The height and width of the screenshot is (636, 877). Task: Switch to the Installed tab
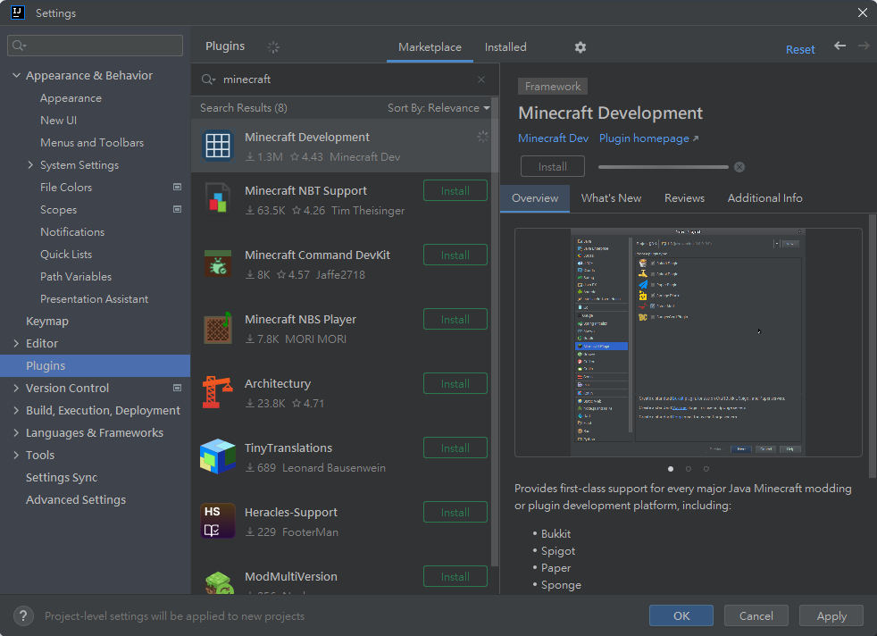tap(505, 47)
